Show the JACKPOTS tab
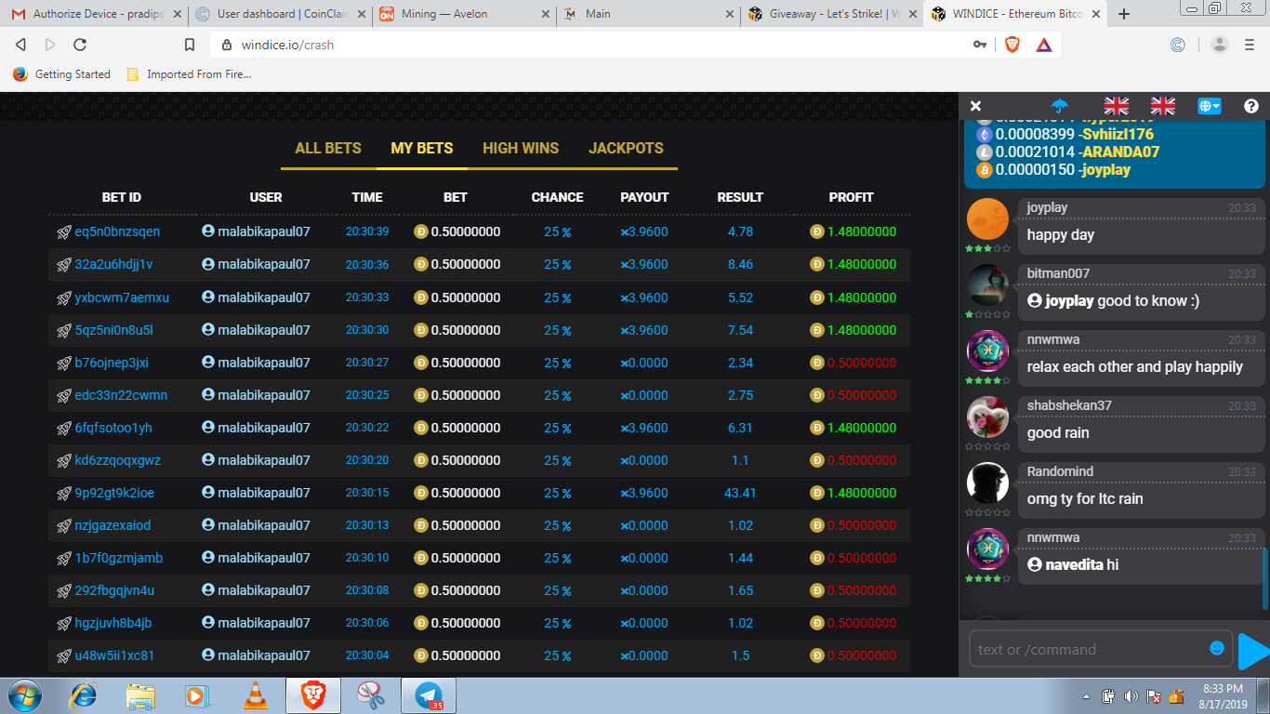The image size is (1270, 714). [626, 148]
